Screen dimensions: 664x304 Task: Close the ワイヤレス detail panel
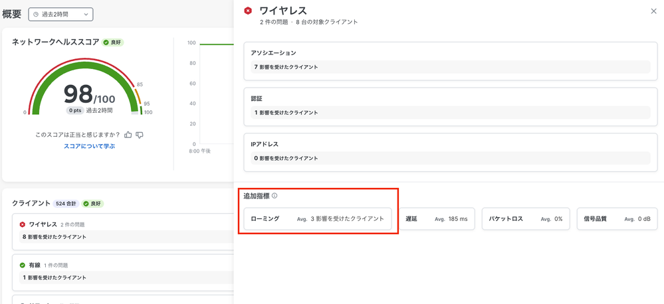point(653,11)
